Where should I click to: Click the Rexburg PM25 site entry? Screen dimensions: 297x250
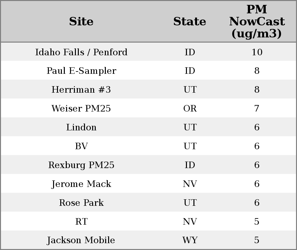click(81, 165)
